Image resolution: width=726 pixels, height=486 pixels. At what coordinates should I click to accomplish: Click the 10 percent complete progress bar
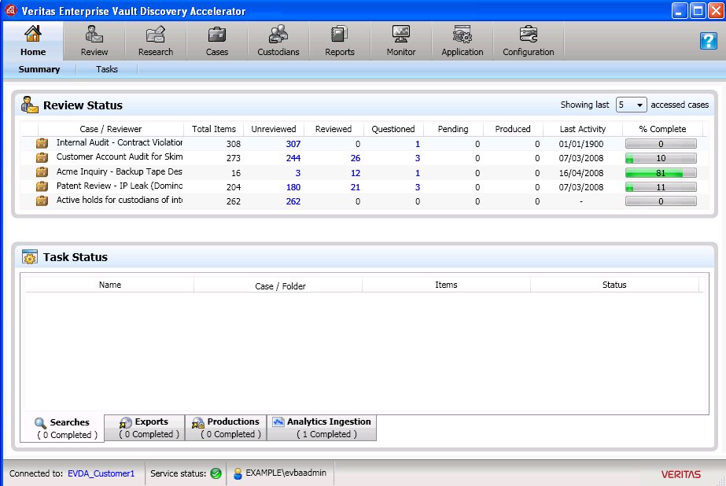661,158
